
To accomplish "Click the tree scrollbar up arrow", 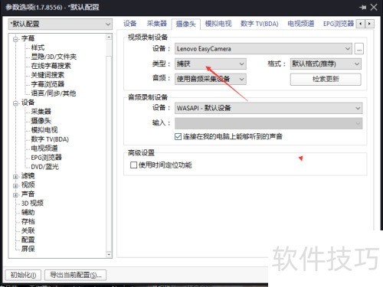I will (109, 37).
